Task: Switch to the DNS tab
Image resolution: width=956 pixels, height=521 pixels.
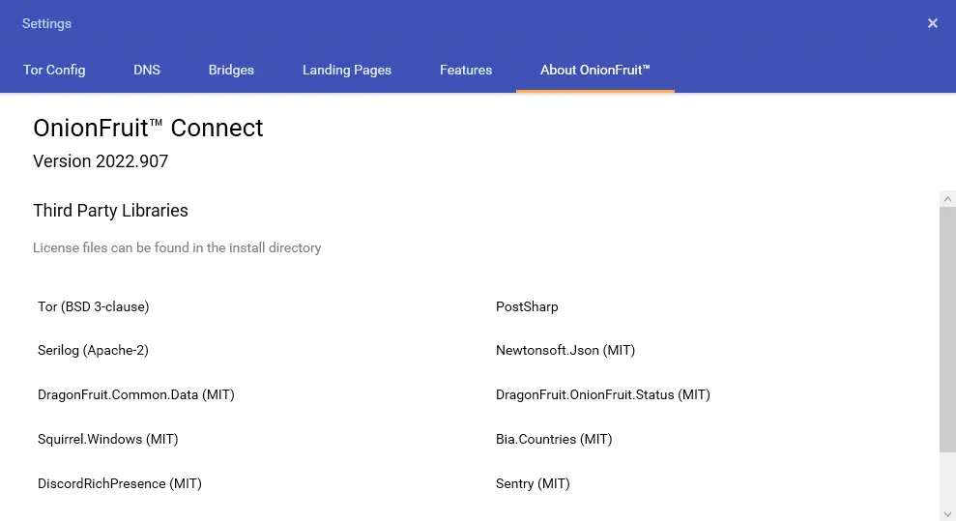Action: (147, 70)
